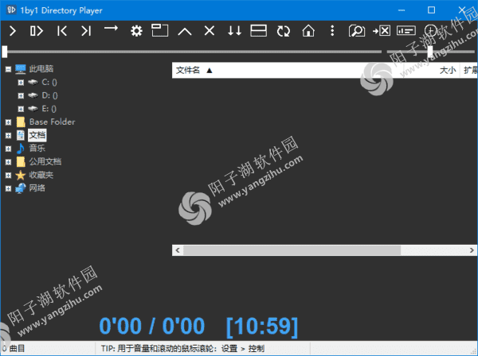This screenshot has width=478, height=356.
Task: Select Base Folder in the tree
Action: [52, 122]
